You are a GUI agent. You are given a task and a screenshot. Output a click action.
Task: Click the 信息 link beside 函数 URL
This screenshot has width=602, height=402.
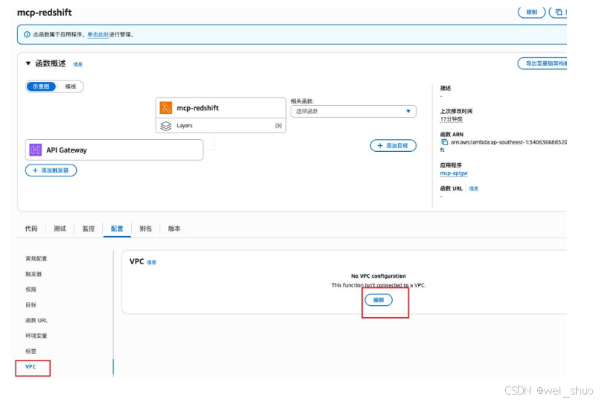coord(473,188)
